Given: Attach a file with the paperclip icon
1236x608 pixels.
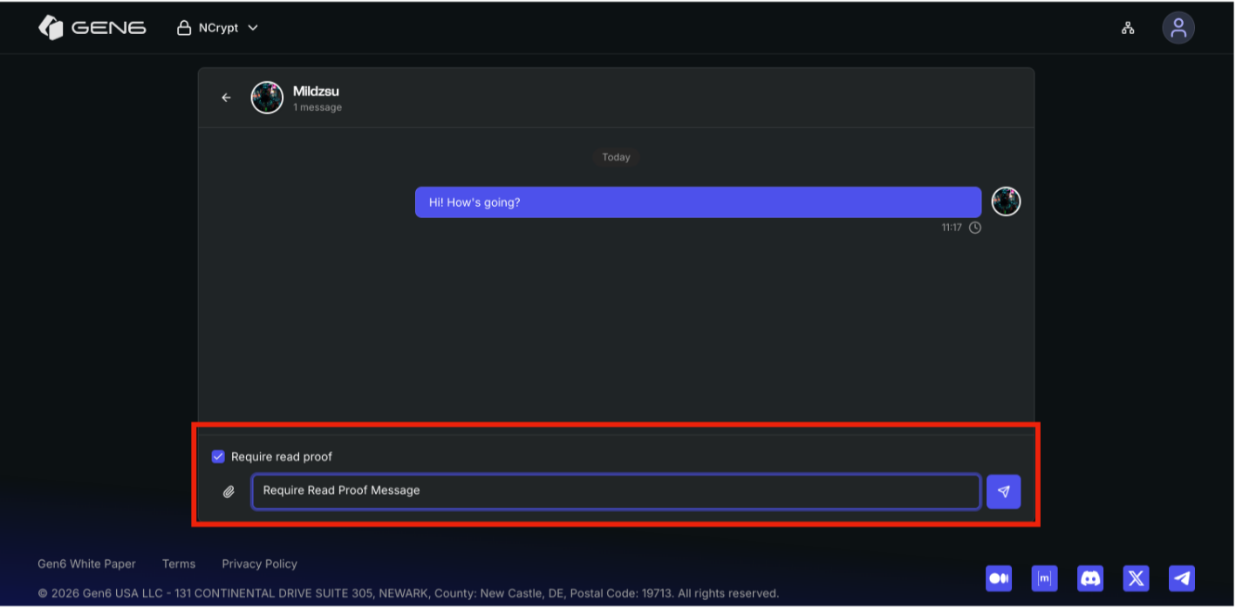Looking at the screenshot, I should [x=229, y=492].
